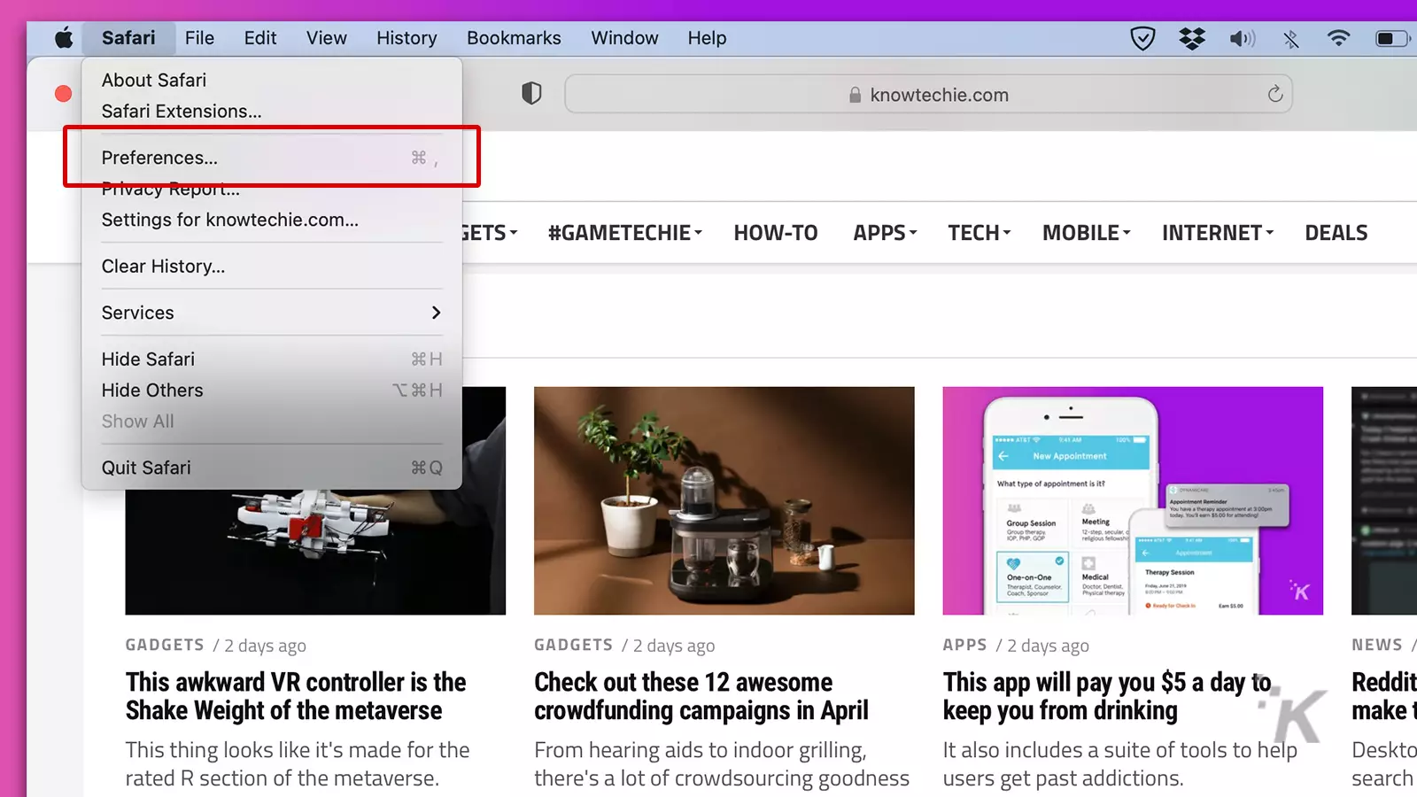Click the DEALS navigation link
Image resolution: width=1417 pixels, height=797 pixels.
(x=1336, y=233)
